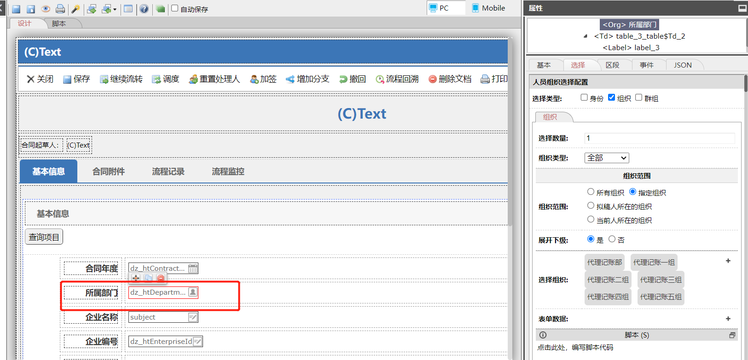
Task: Select the 拟稿人所在的组织 radio button
Action: click(x=591, y=206)
